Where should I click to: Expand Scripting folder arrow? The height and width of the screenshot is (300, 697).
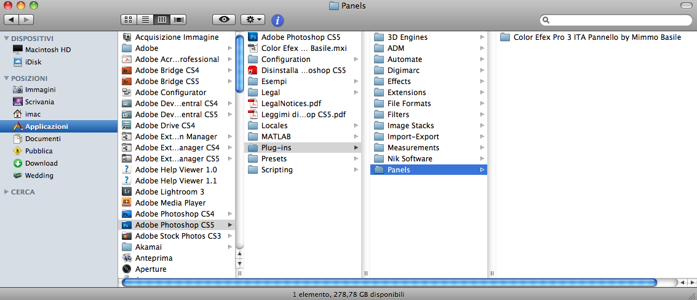pyautogui.click(x=356, y=170)
